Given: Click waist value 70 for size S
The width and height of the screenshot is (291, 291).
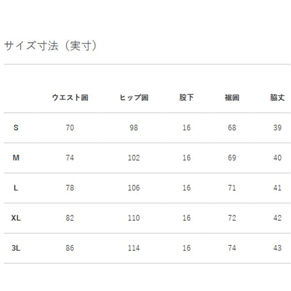Looking at the screenshot, I should (x=70, y=128).
